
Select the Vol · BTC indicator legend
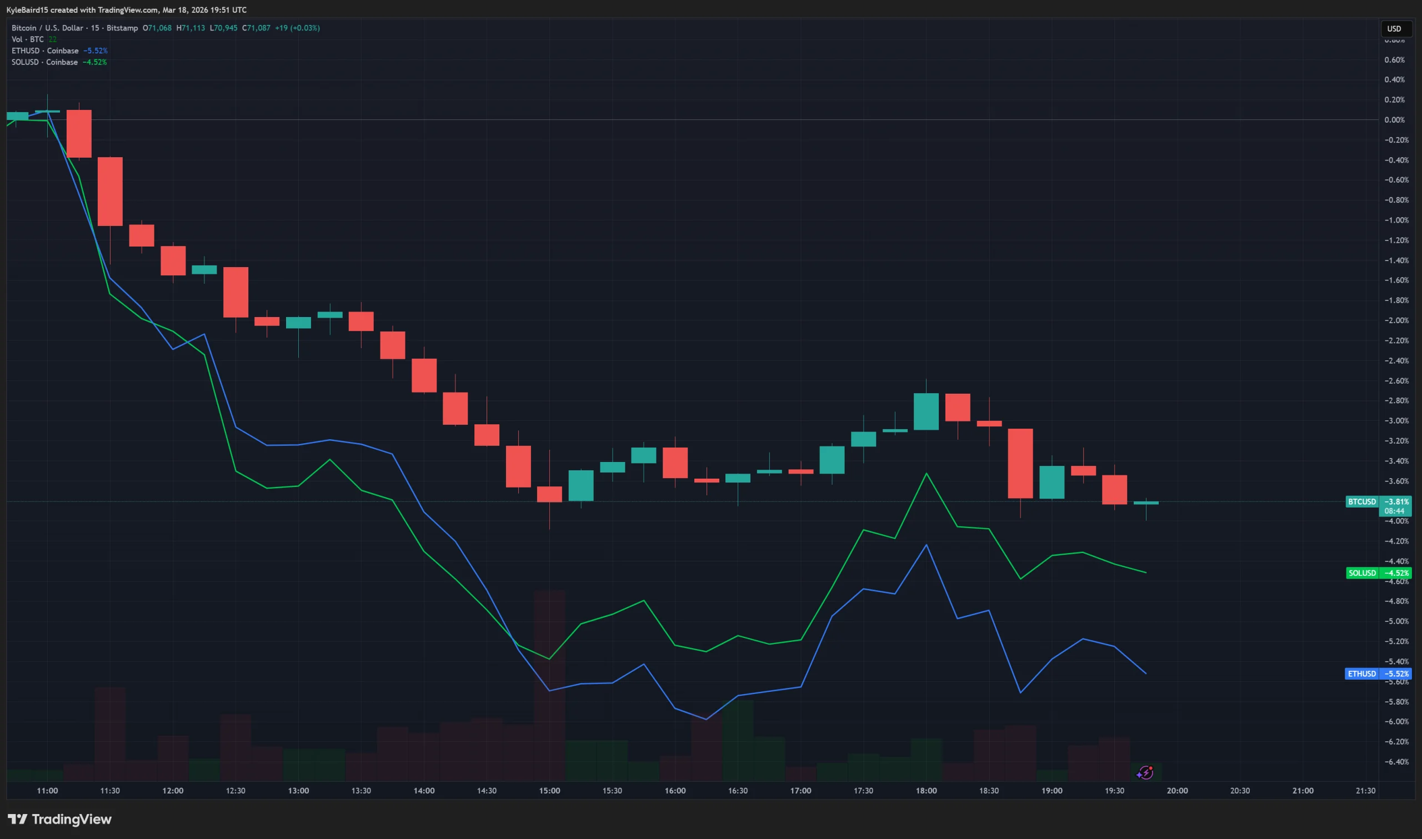[x=28, y=39]
